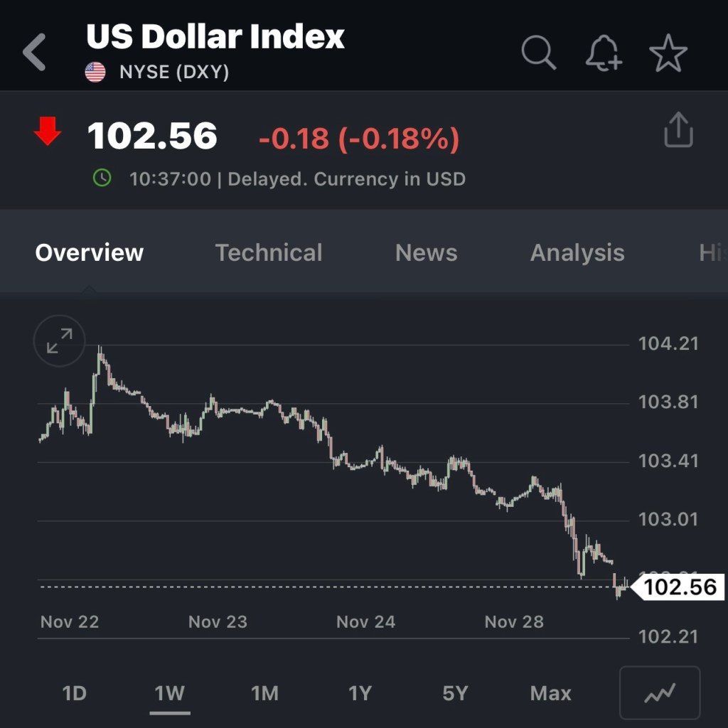The width and height of the screenshot is (728, 728).
Task: Choose the 1M chart range
Action: pyautogui.click(x=264, y=693)
